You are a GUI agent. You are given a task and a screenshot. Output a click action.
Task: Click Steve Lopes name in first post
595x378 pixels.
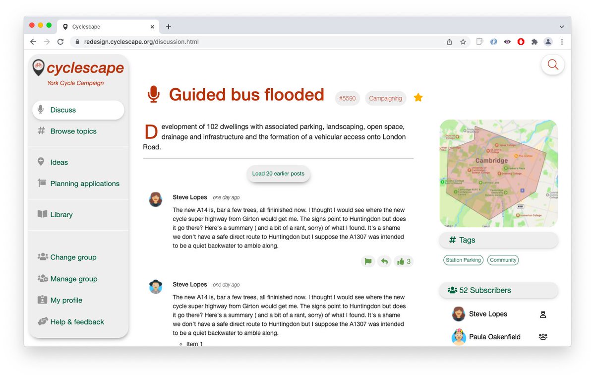click(x=190, y=197)
